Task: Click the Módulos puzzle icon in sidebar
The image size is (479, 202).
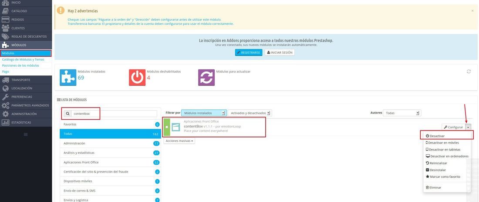Action: pos(6,45)
